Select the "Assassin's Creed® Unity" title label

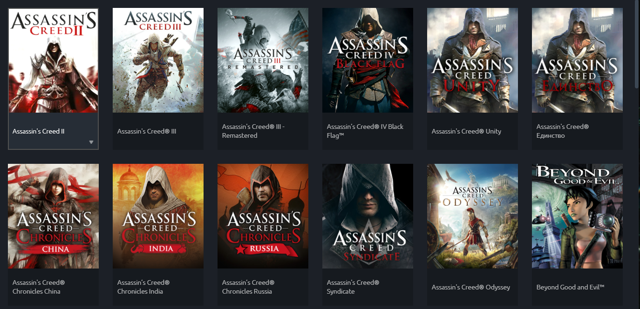pyautogui.click(x=466, y=131)
